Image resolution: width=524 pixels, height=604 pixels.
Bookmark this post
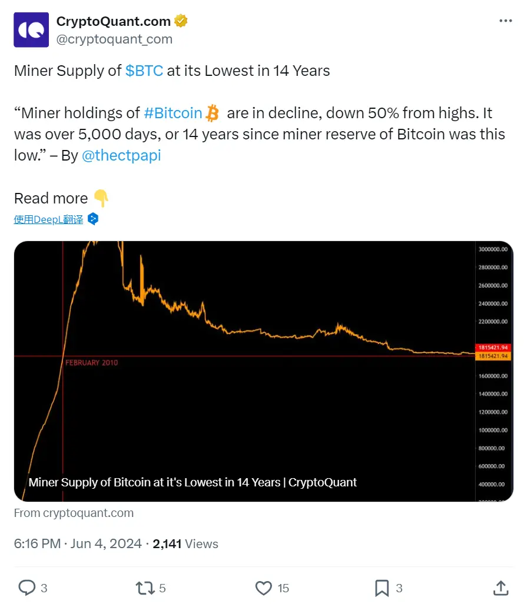(382, 588)
